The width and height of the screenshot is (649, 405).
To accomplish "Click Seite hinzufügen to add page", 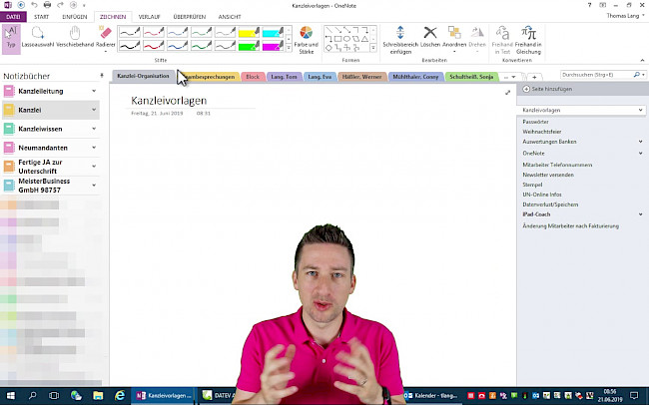I will 550,90.
